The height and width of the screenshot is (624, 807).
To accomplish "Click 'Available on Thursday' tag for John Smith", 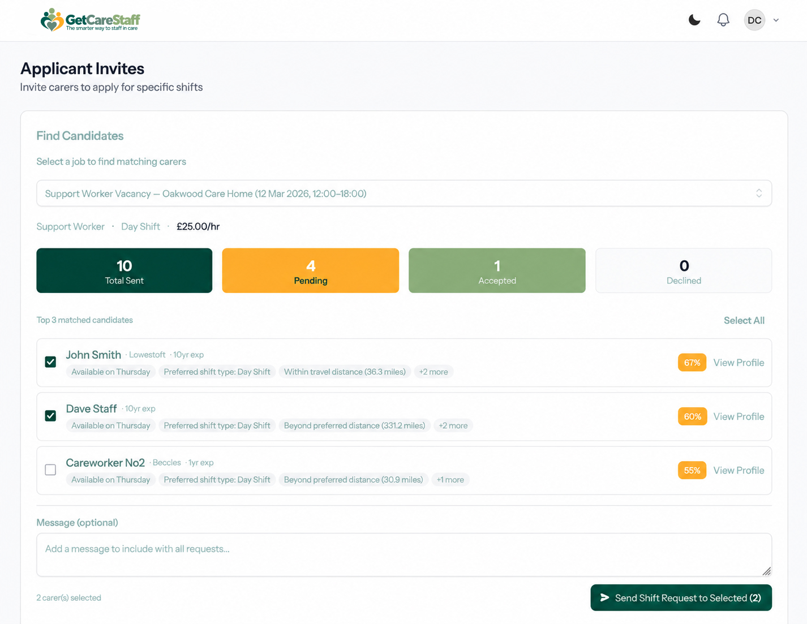I will point(111,372).
